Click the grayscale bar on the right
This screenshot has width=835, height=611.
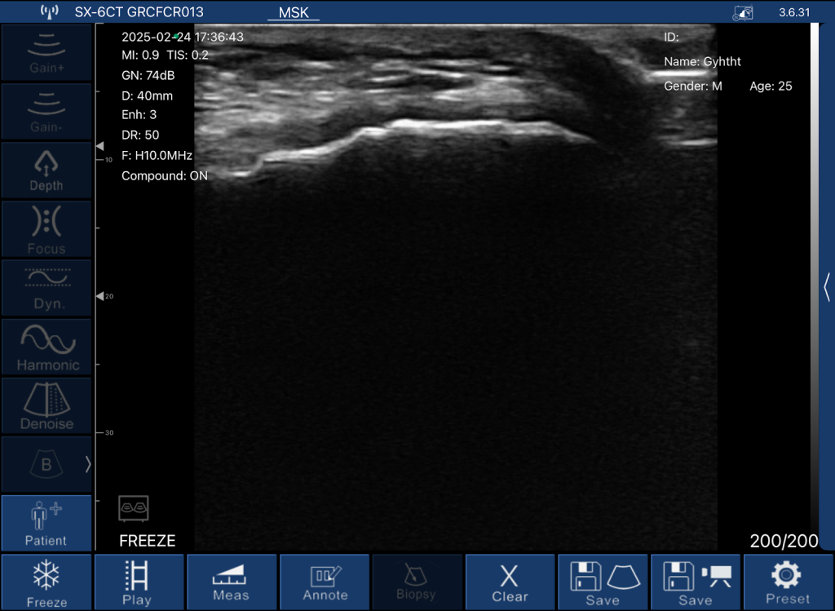tap(815, 285)
